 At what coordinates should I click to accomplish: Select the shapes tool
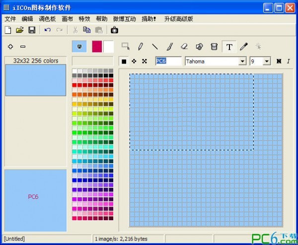(199, 47)
